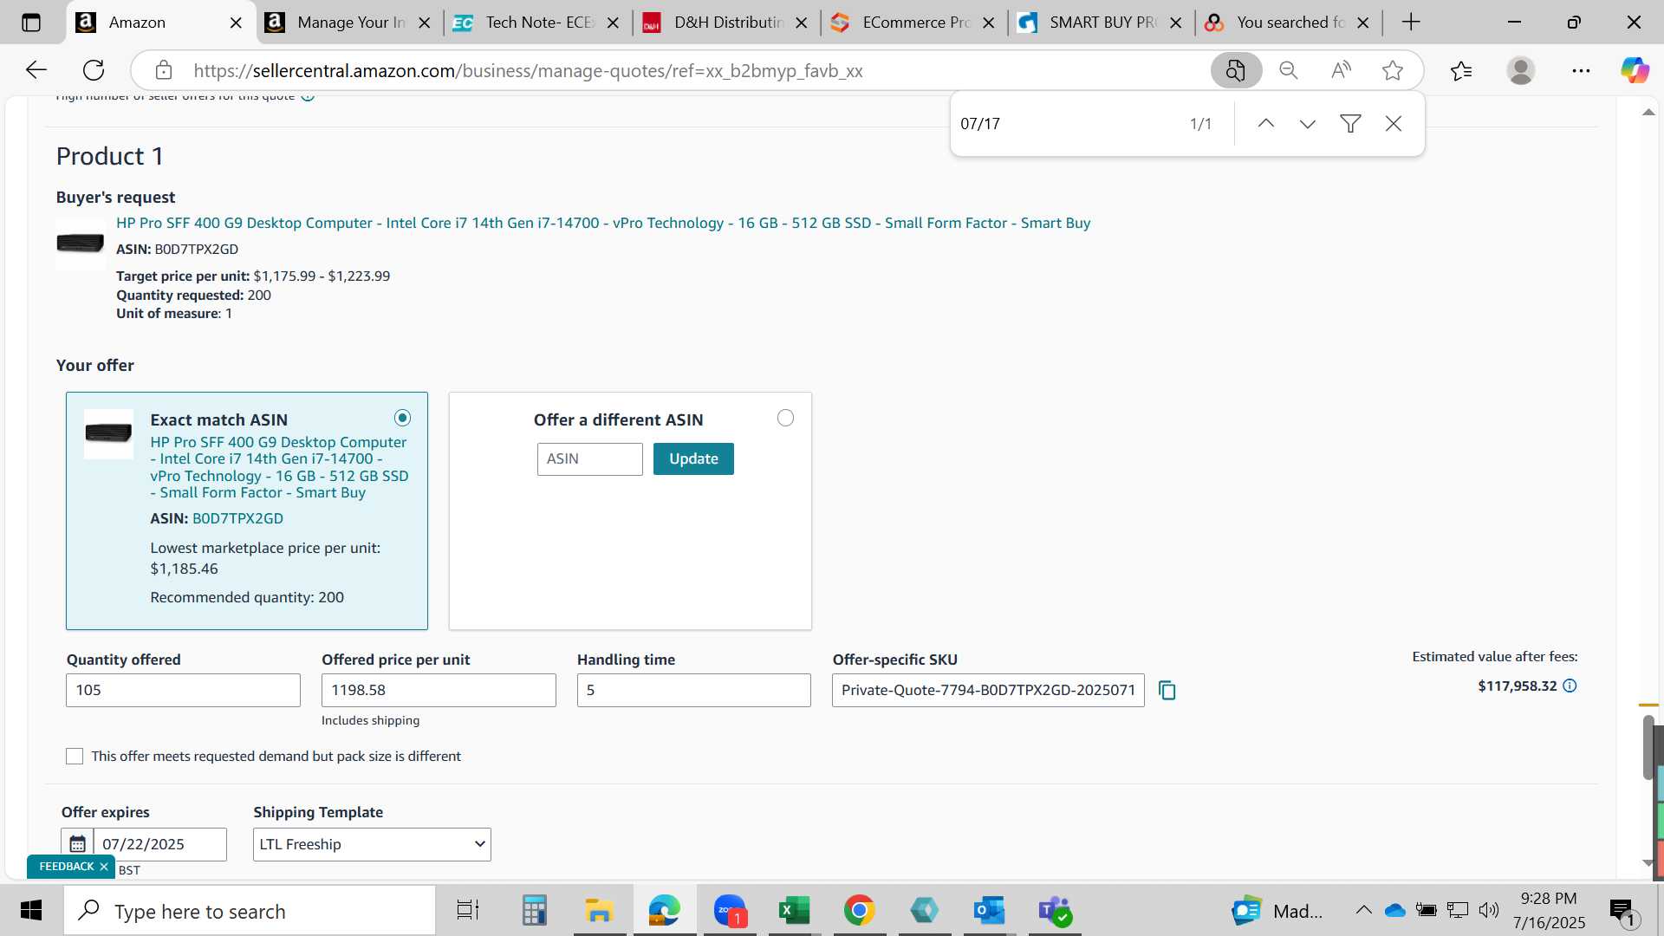Open Chrome from the taskbar
This screenshot has width=1664, height=936.
point(859,910)
